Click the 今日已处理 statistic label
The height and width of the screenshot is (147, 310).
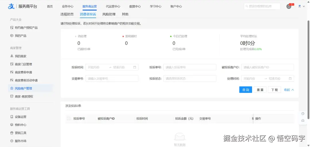(x=180, y=36)
